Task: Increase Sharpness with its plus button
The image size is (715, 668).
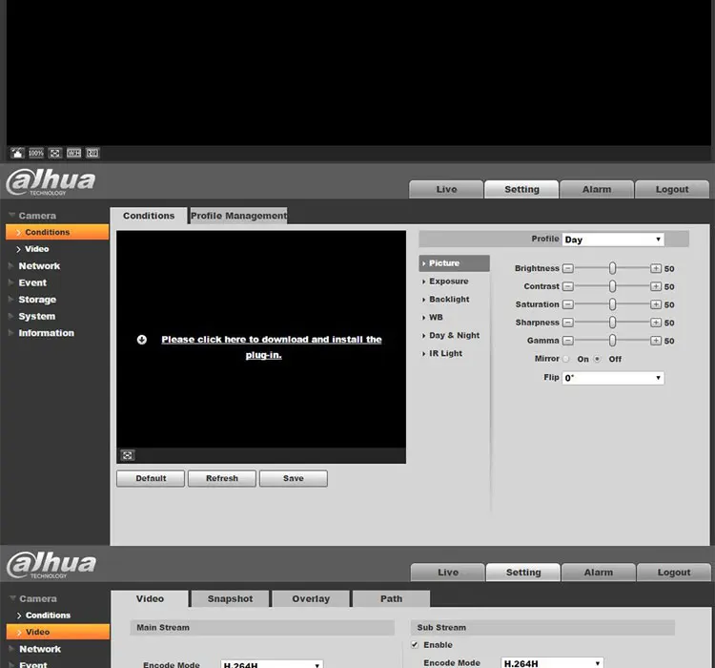Action: [656, 323]
